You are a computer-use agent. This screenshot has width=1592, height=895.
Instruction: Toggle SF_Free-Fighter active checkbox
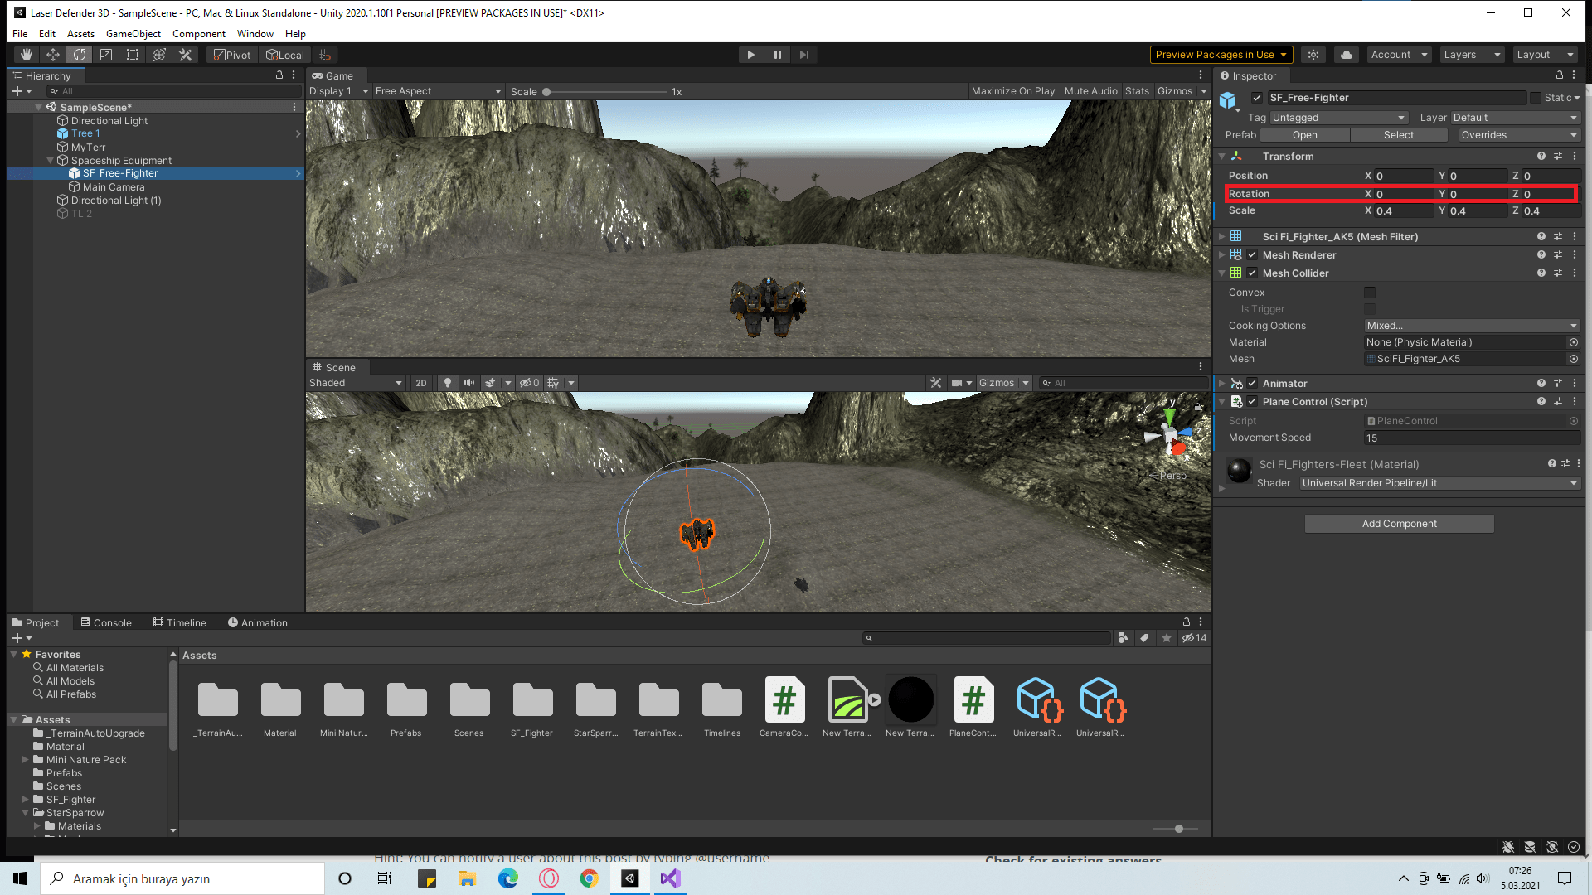1257,98
